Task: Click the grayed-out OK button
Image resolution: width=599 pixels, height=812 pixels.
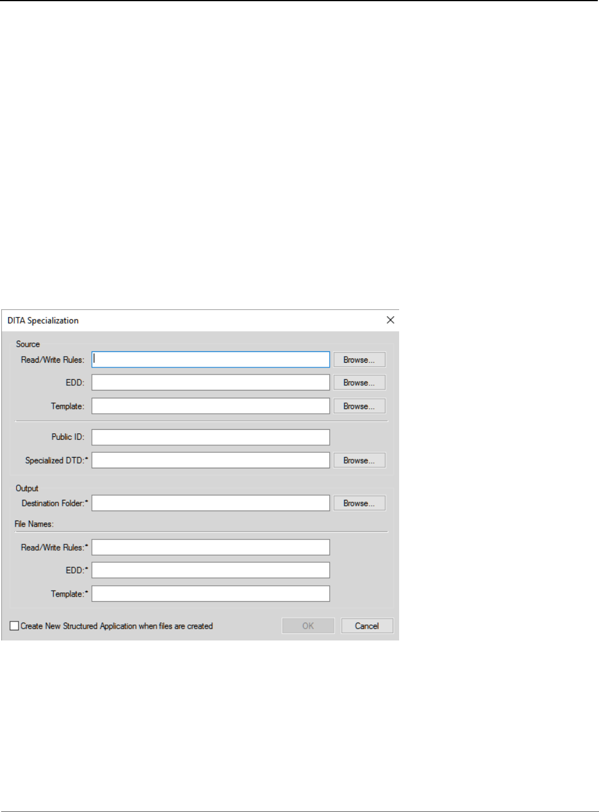Action: click(x=308, y=626)
